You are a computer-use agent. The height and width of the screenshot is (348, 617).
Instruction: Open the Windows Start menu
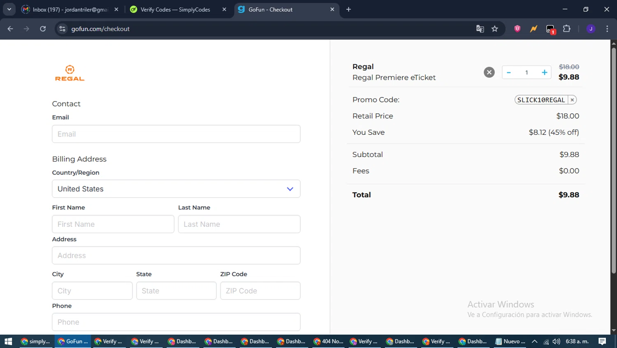click(x=8, y=341)
